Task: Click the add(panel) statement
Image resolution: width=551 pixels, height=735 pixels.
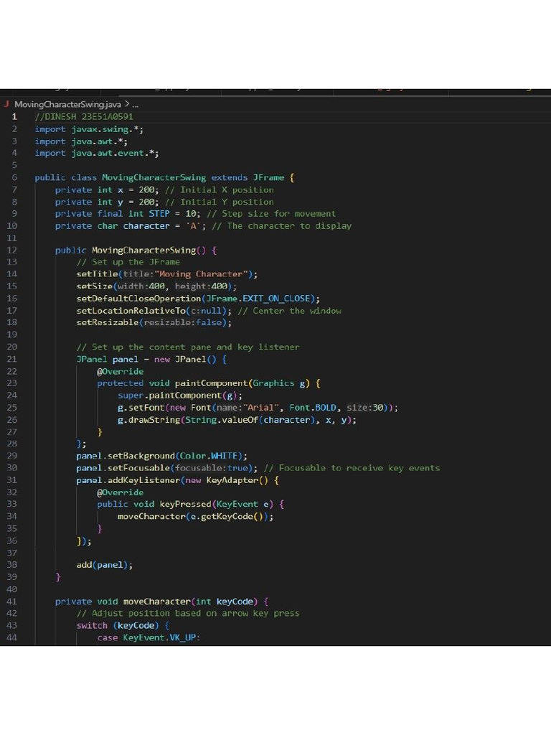Action: coord(105,565)
